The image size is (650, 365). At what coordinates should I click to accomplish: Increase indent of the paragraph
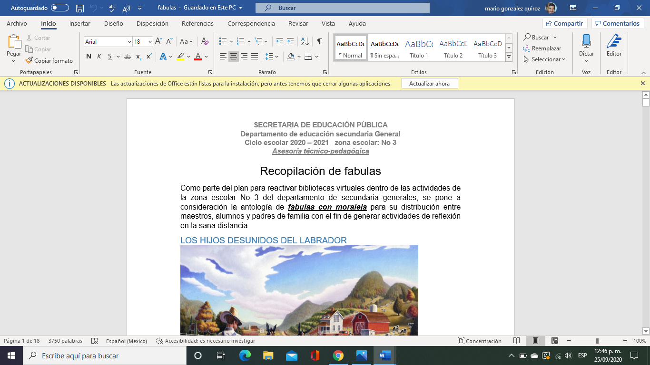click(290, 41)
